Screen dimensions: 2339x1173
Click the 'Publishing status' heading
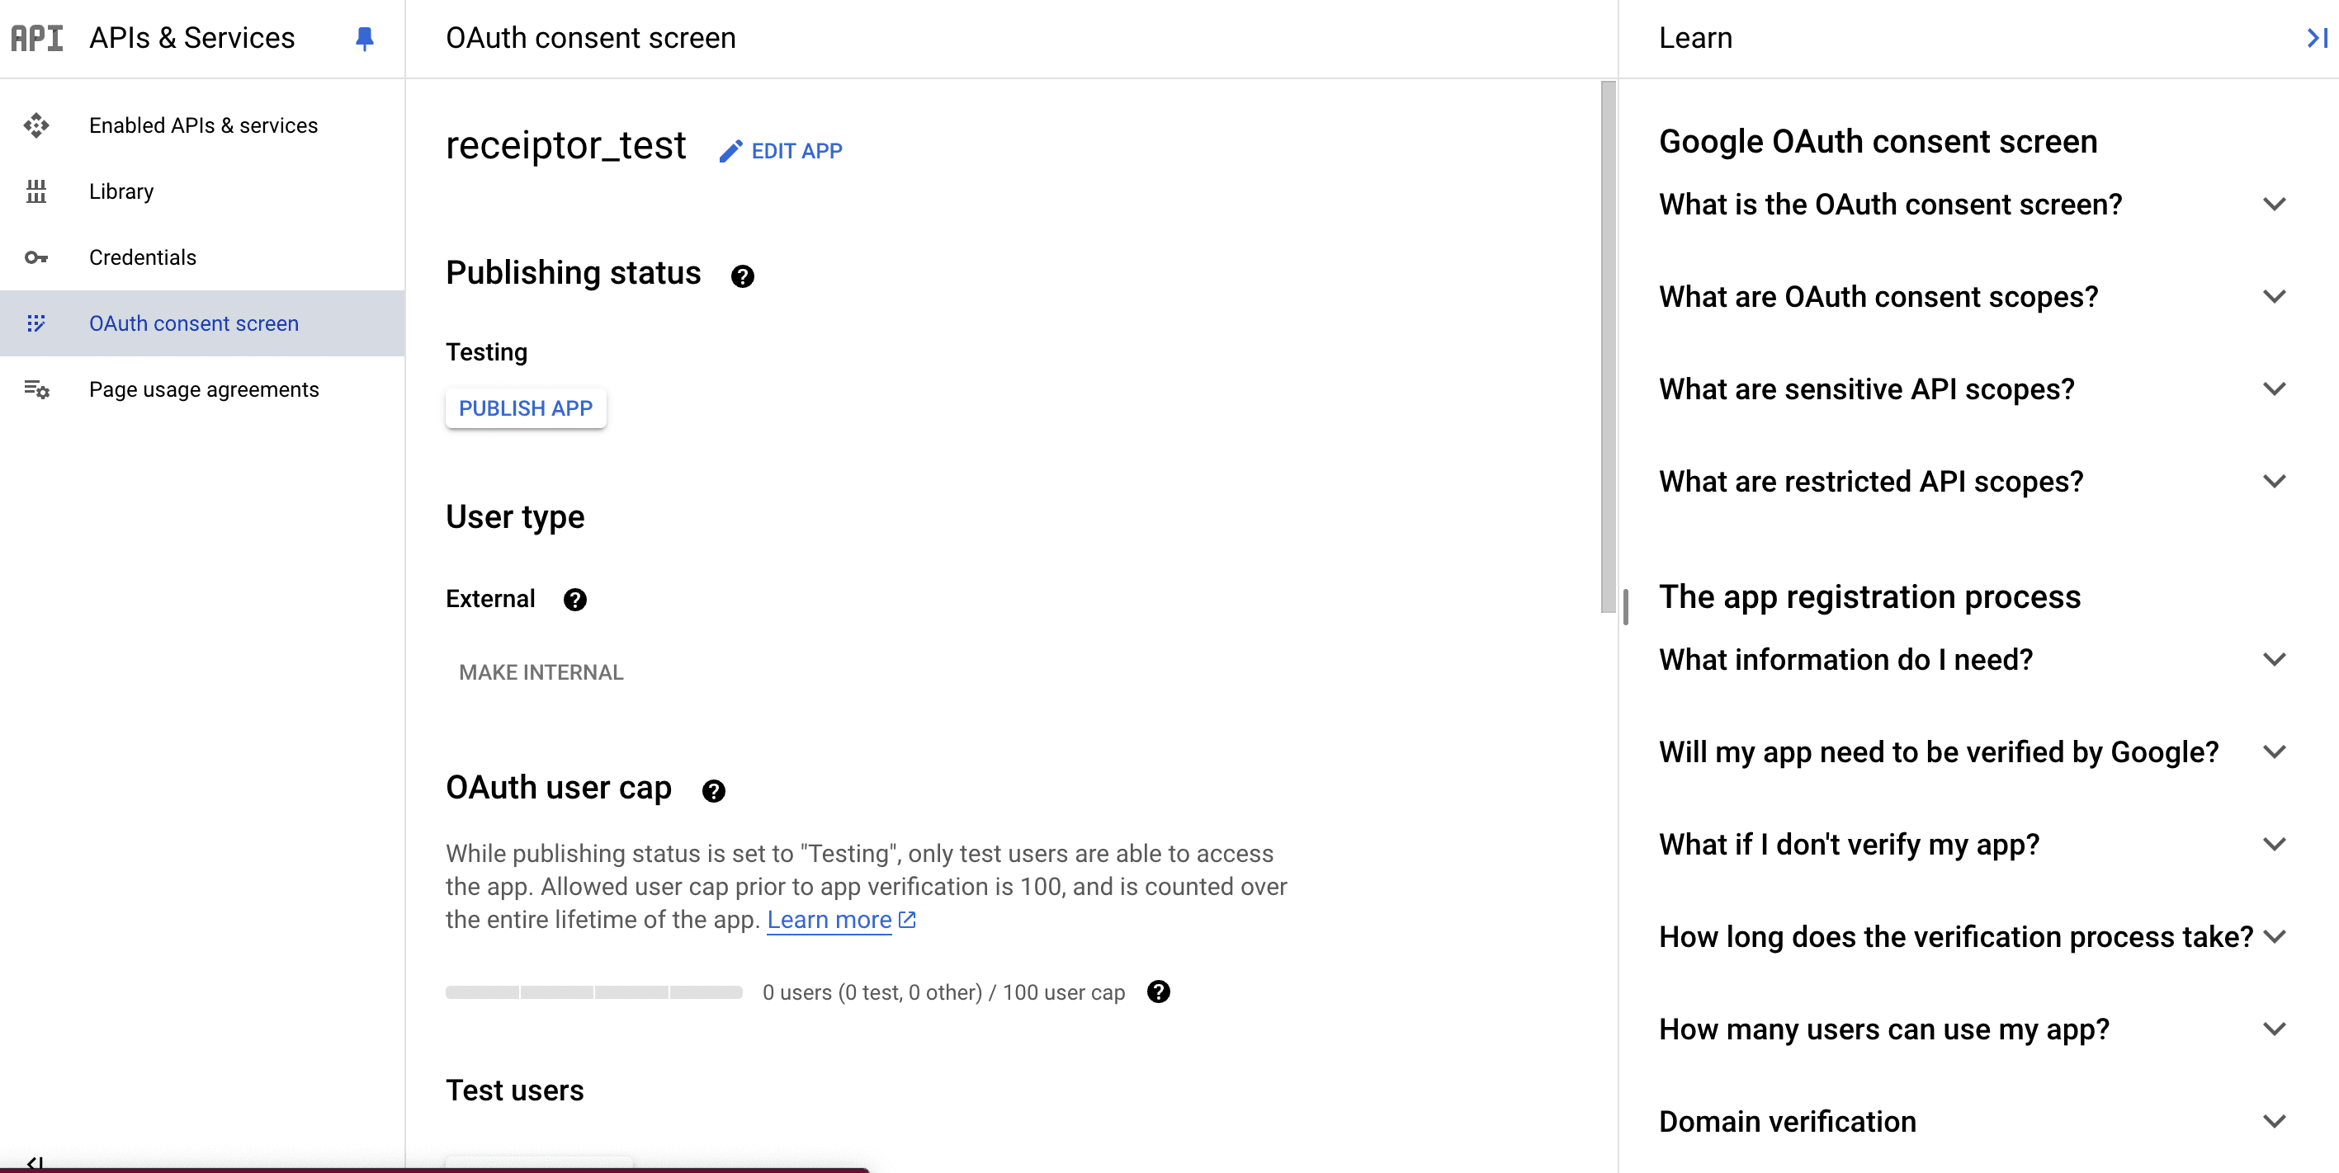point(573,273)
